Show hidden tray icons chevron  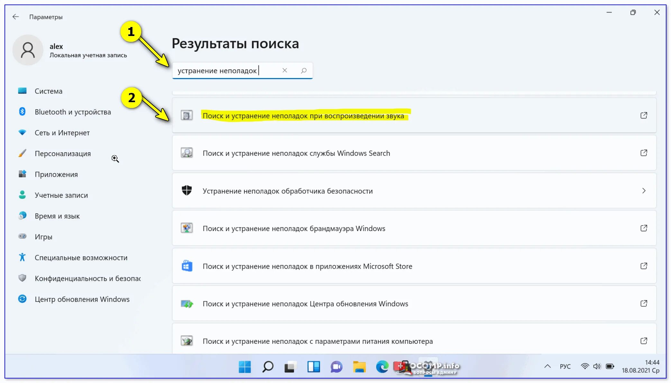[x=548, y=366]
